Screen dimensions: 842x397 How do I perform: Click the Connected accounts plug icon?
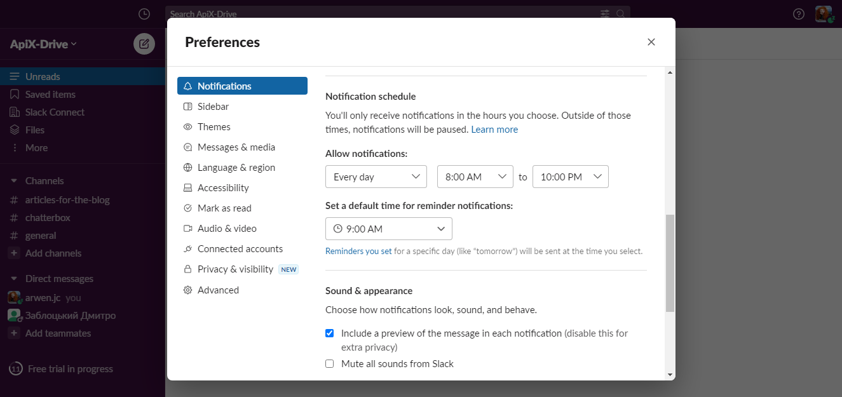point(187,249)
